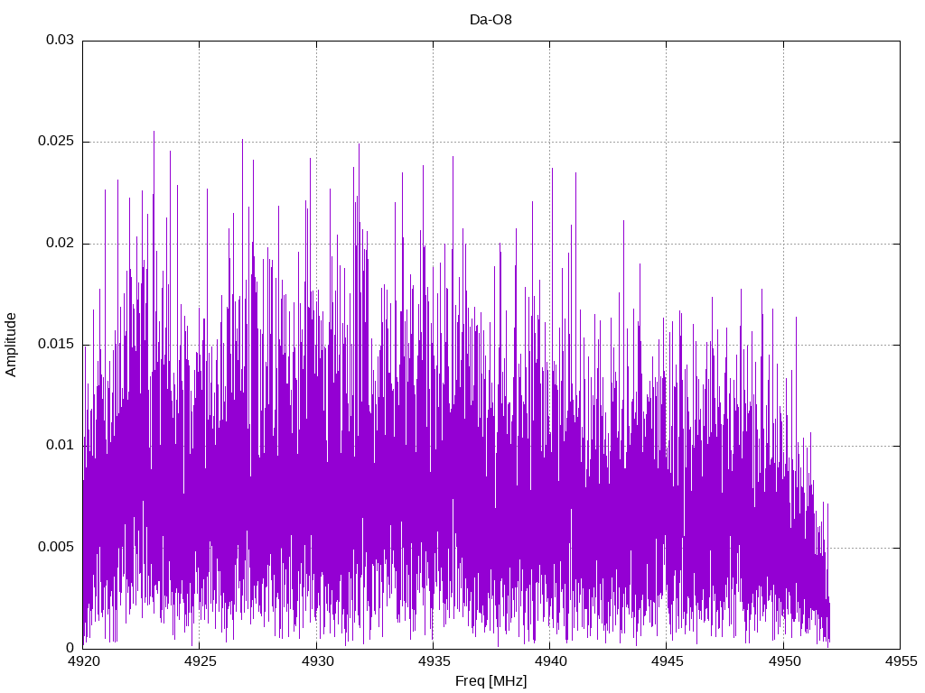The width and height of the screenshot is (925, 693).
Task: Click y-axis tick label 0.005
Action: [x=57, y=547]
